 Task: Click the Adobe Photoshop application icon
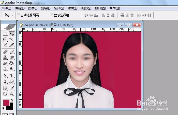[2, 3]
